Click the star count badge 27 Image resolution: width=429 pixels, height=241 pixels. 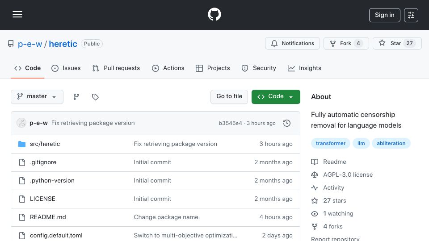[409, 43]
